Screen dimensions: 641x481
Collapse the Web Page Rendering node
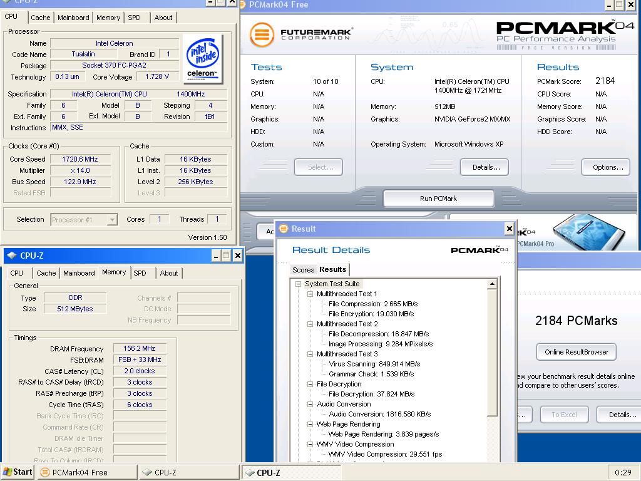[x=310, y=424]
